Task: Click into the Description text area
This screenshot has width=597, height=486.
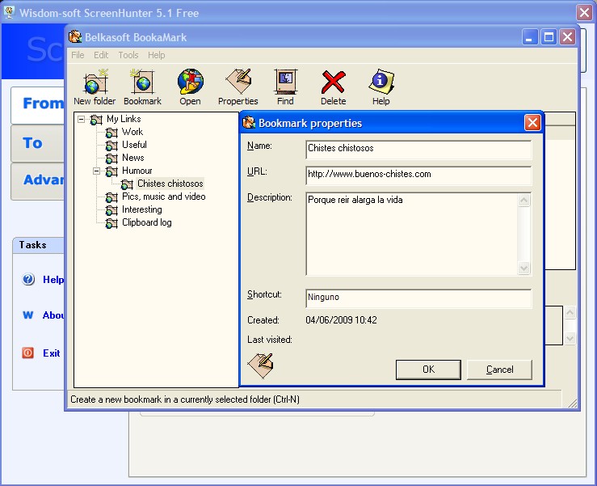Action: tap(411, 234)
